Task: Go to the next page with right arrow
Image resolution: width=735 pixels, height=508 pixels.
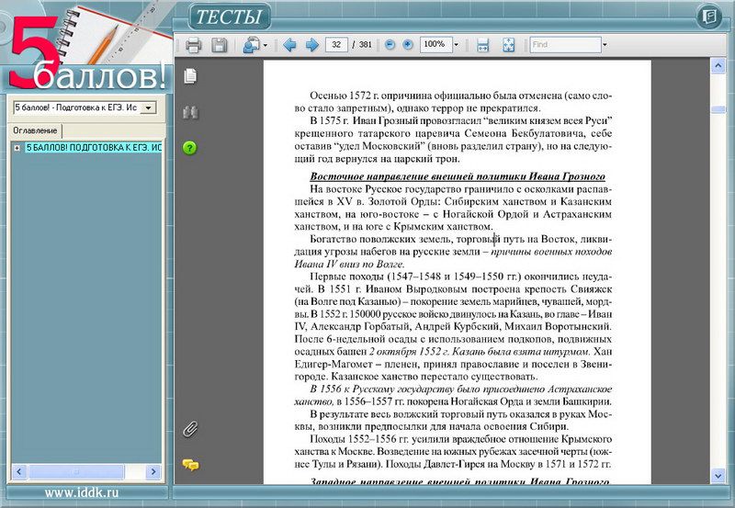Action: click(311, 44)
